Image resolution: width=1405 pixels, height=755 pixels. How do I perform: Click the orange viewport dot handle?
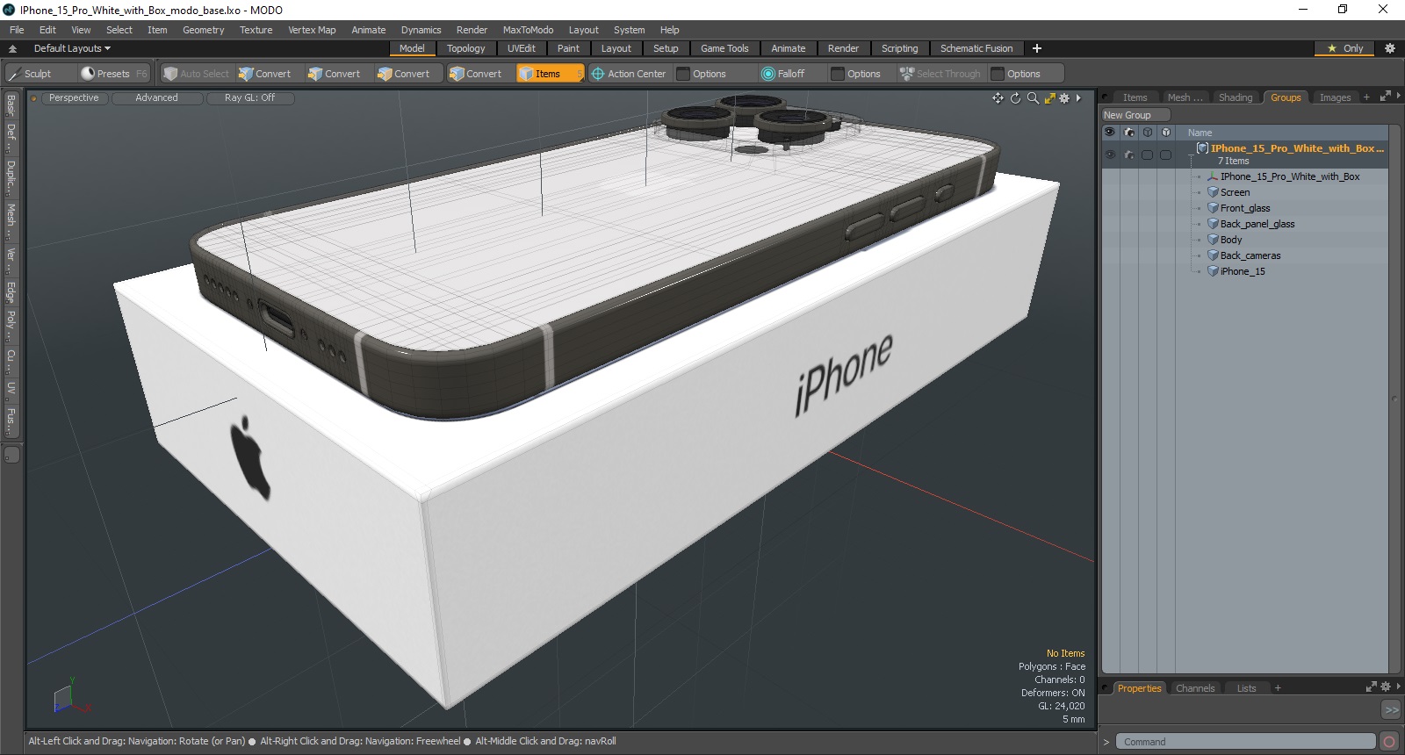coord(34,98)
